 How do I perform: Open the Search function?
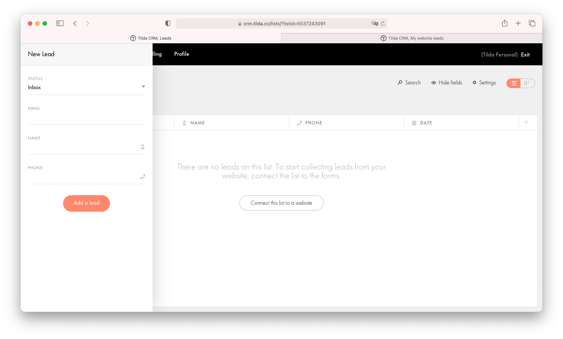(409, 83)
